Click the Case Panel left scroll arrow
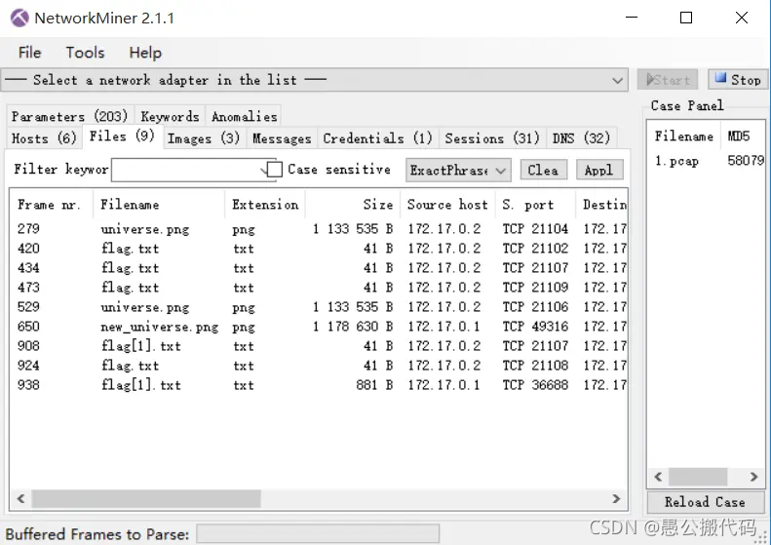Image resolution: width=771 pixels, height=545 pixels. coord(658,477)
